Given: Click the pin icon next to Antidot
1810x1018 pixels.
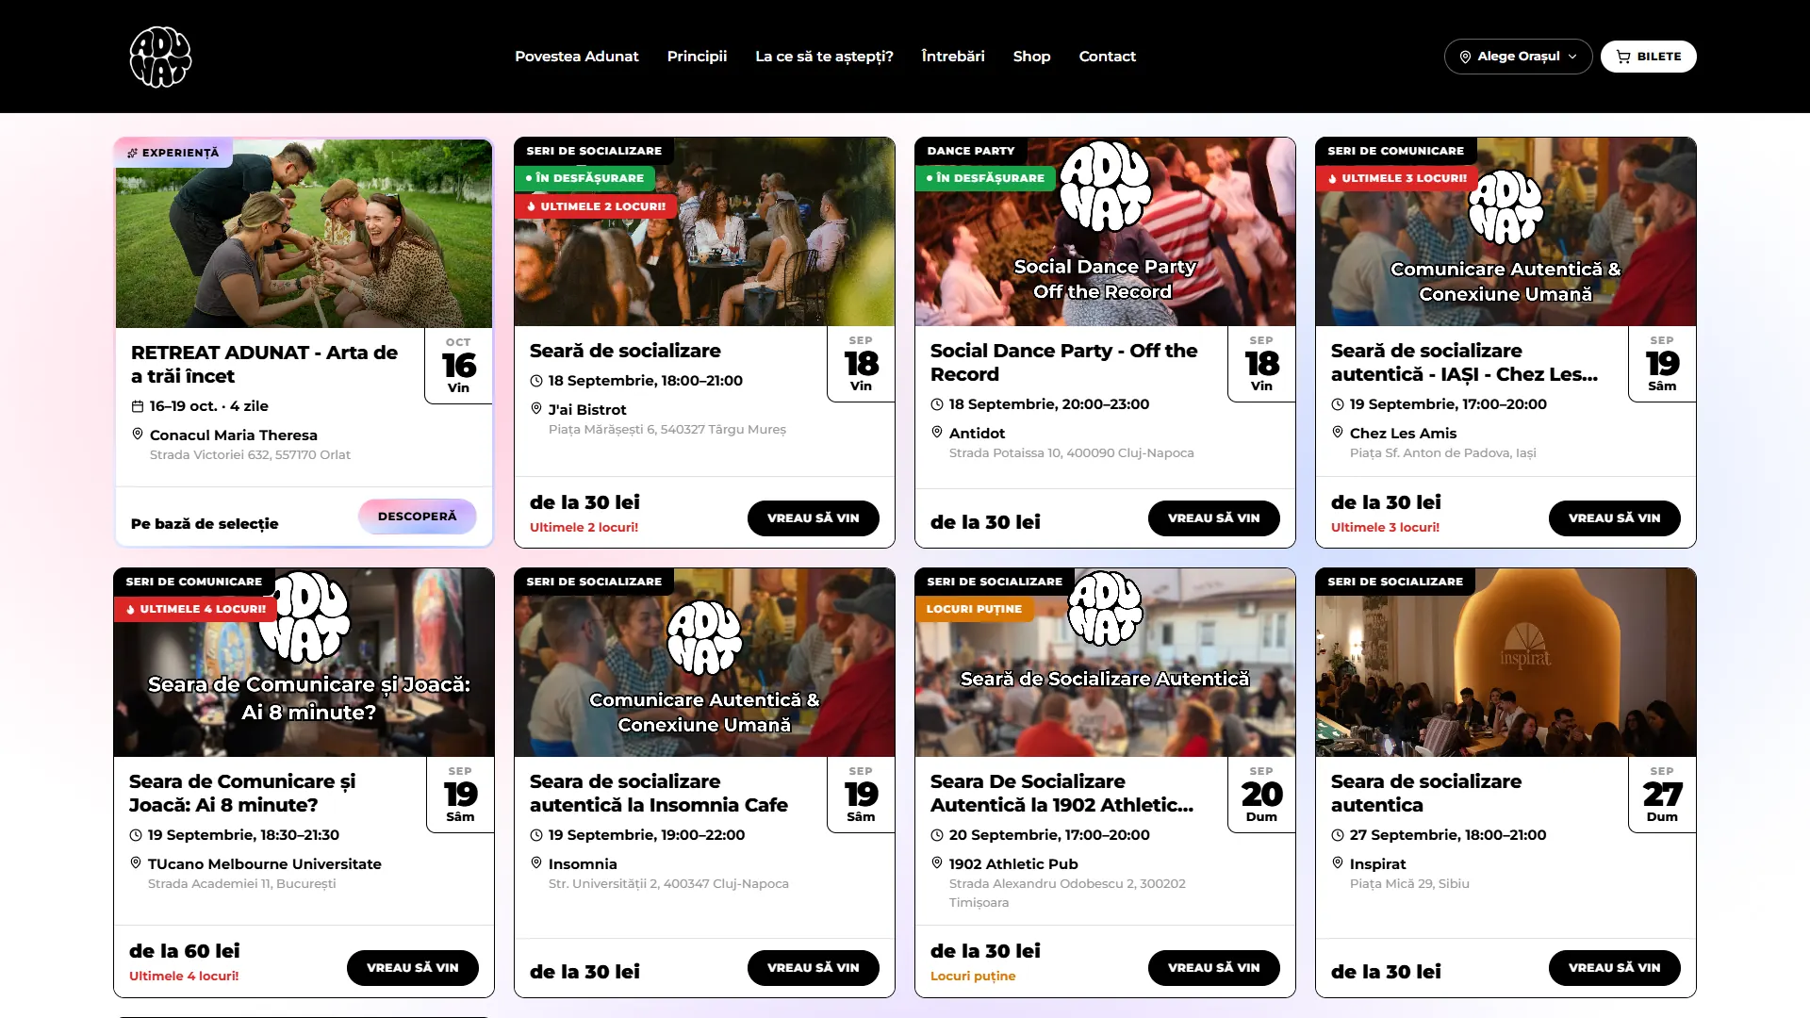Looking at the screenshot, I should coord(937,433).
